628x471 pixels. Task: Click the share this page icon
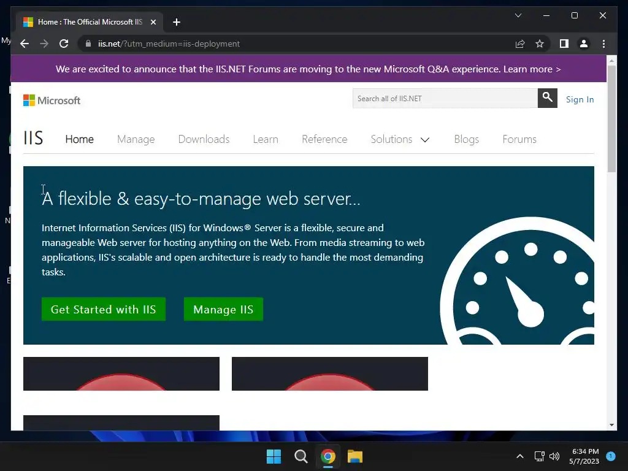coord(520,44)
